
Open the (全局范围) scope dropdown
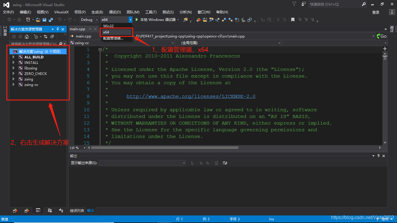pos(228,43)
